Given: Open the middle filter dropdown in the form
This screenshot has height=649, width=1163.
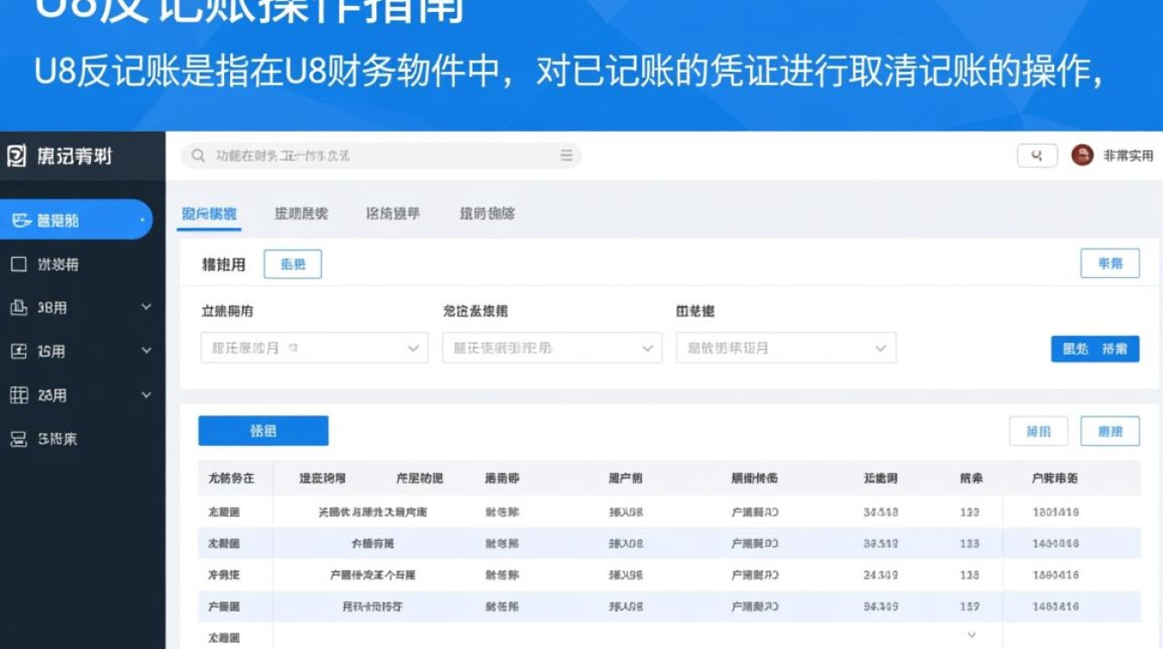Looking at the screenshot, I should coord(552,348).
